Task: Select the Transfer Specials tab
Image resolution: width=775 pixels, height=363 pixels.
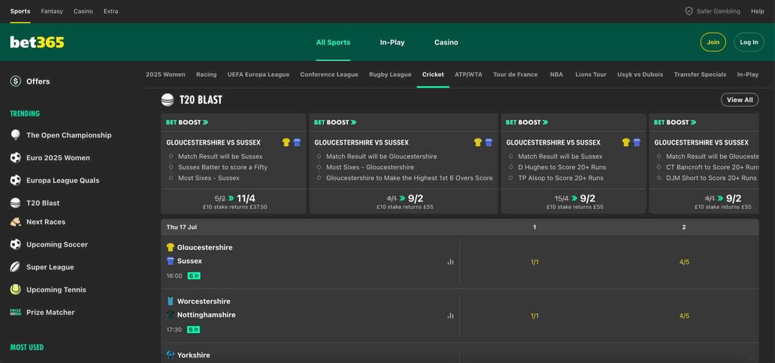Action: (700, 74)
